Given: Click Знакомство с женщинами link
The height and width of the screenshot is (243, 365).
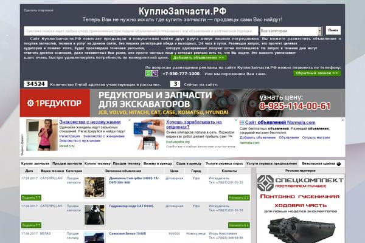Looking at the screenshot, I should 104,136.
